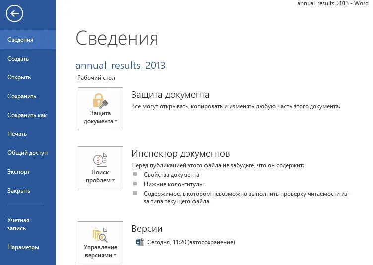Open autosaved version Сегодня, 11:20
Viewport: 373px width, 265px height.
[x=186, y=242]
